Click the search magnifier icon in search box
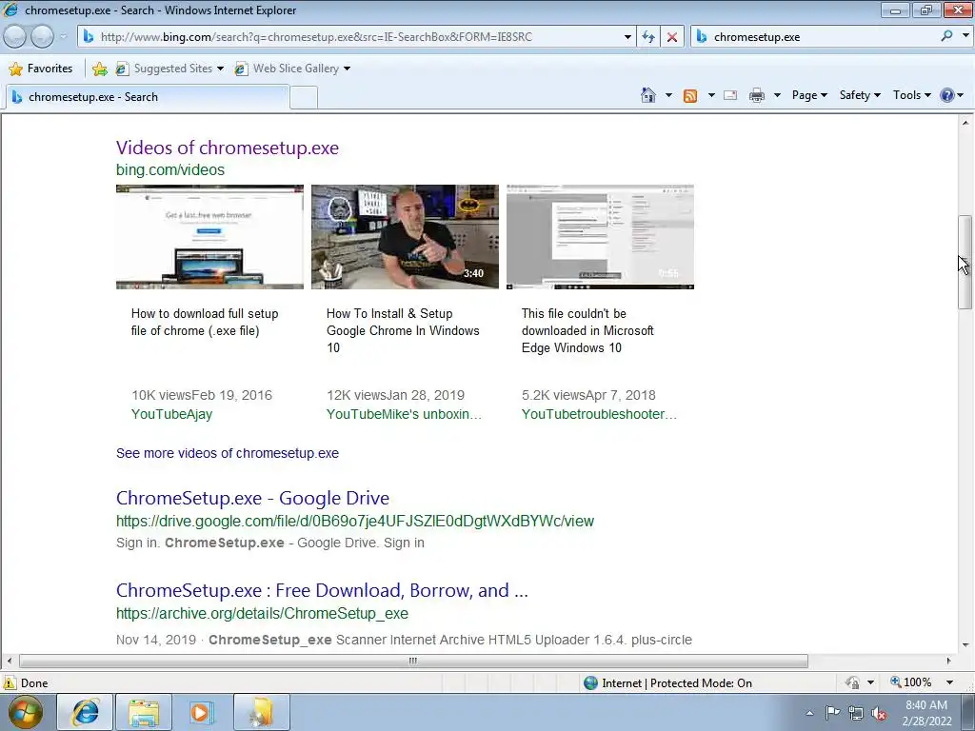 946,36
